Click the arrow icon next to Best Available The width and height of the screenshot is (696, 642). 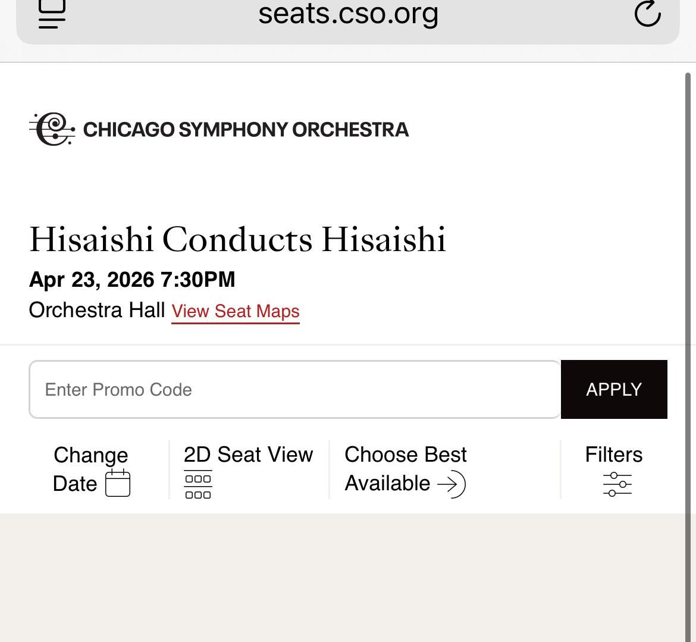coord(452,484)
